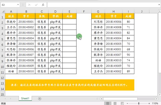
Task: Select row 5 header
Action: pos(2,38)
